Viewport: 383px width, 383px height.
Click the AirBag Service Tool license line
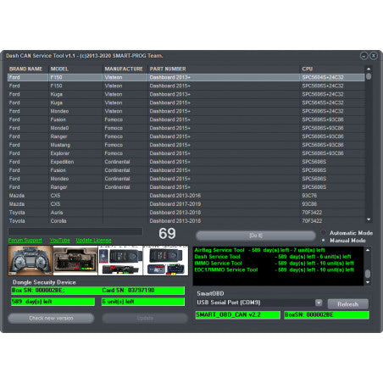click(259, 250)
